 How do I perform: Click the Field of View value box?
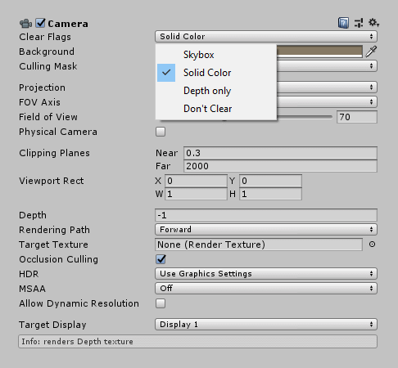[357, 117]
